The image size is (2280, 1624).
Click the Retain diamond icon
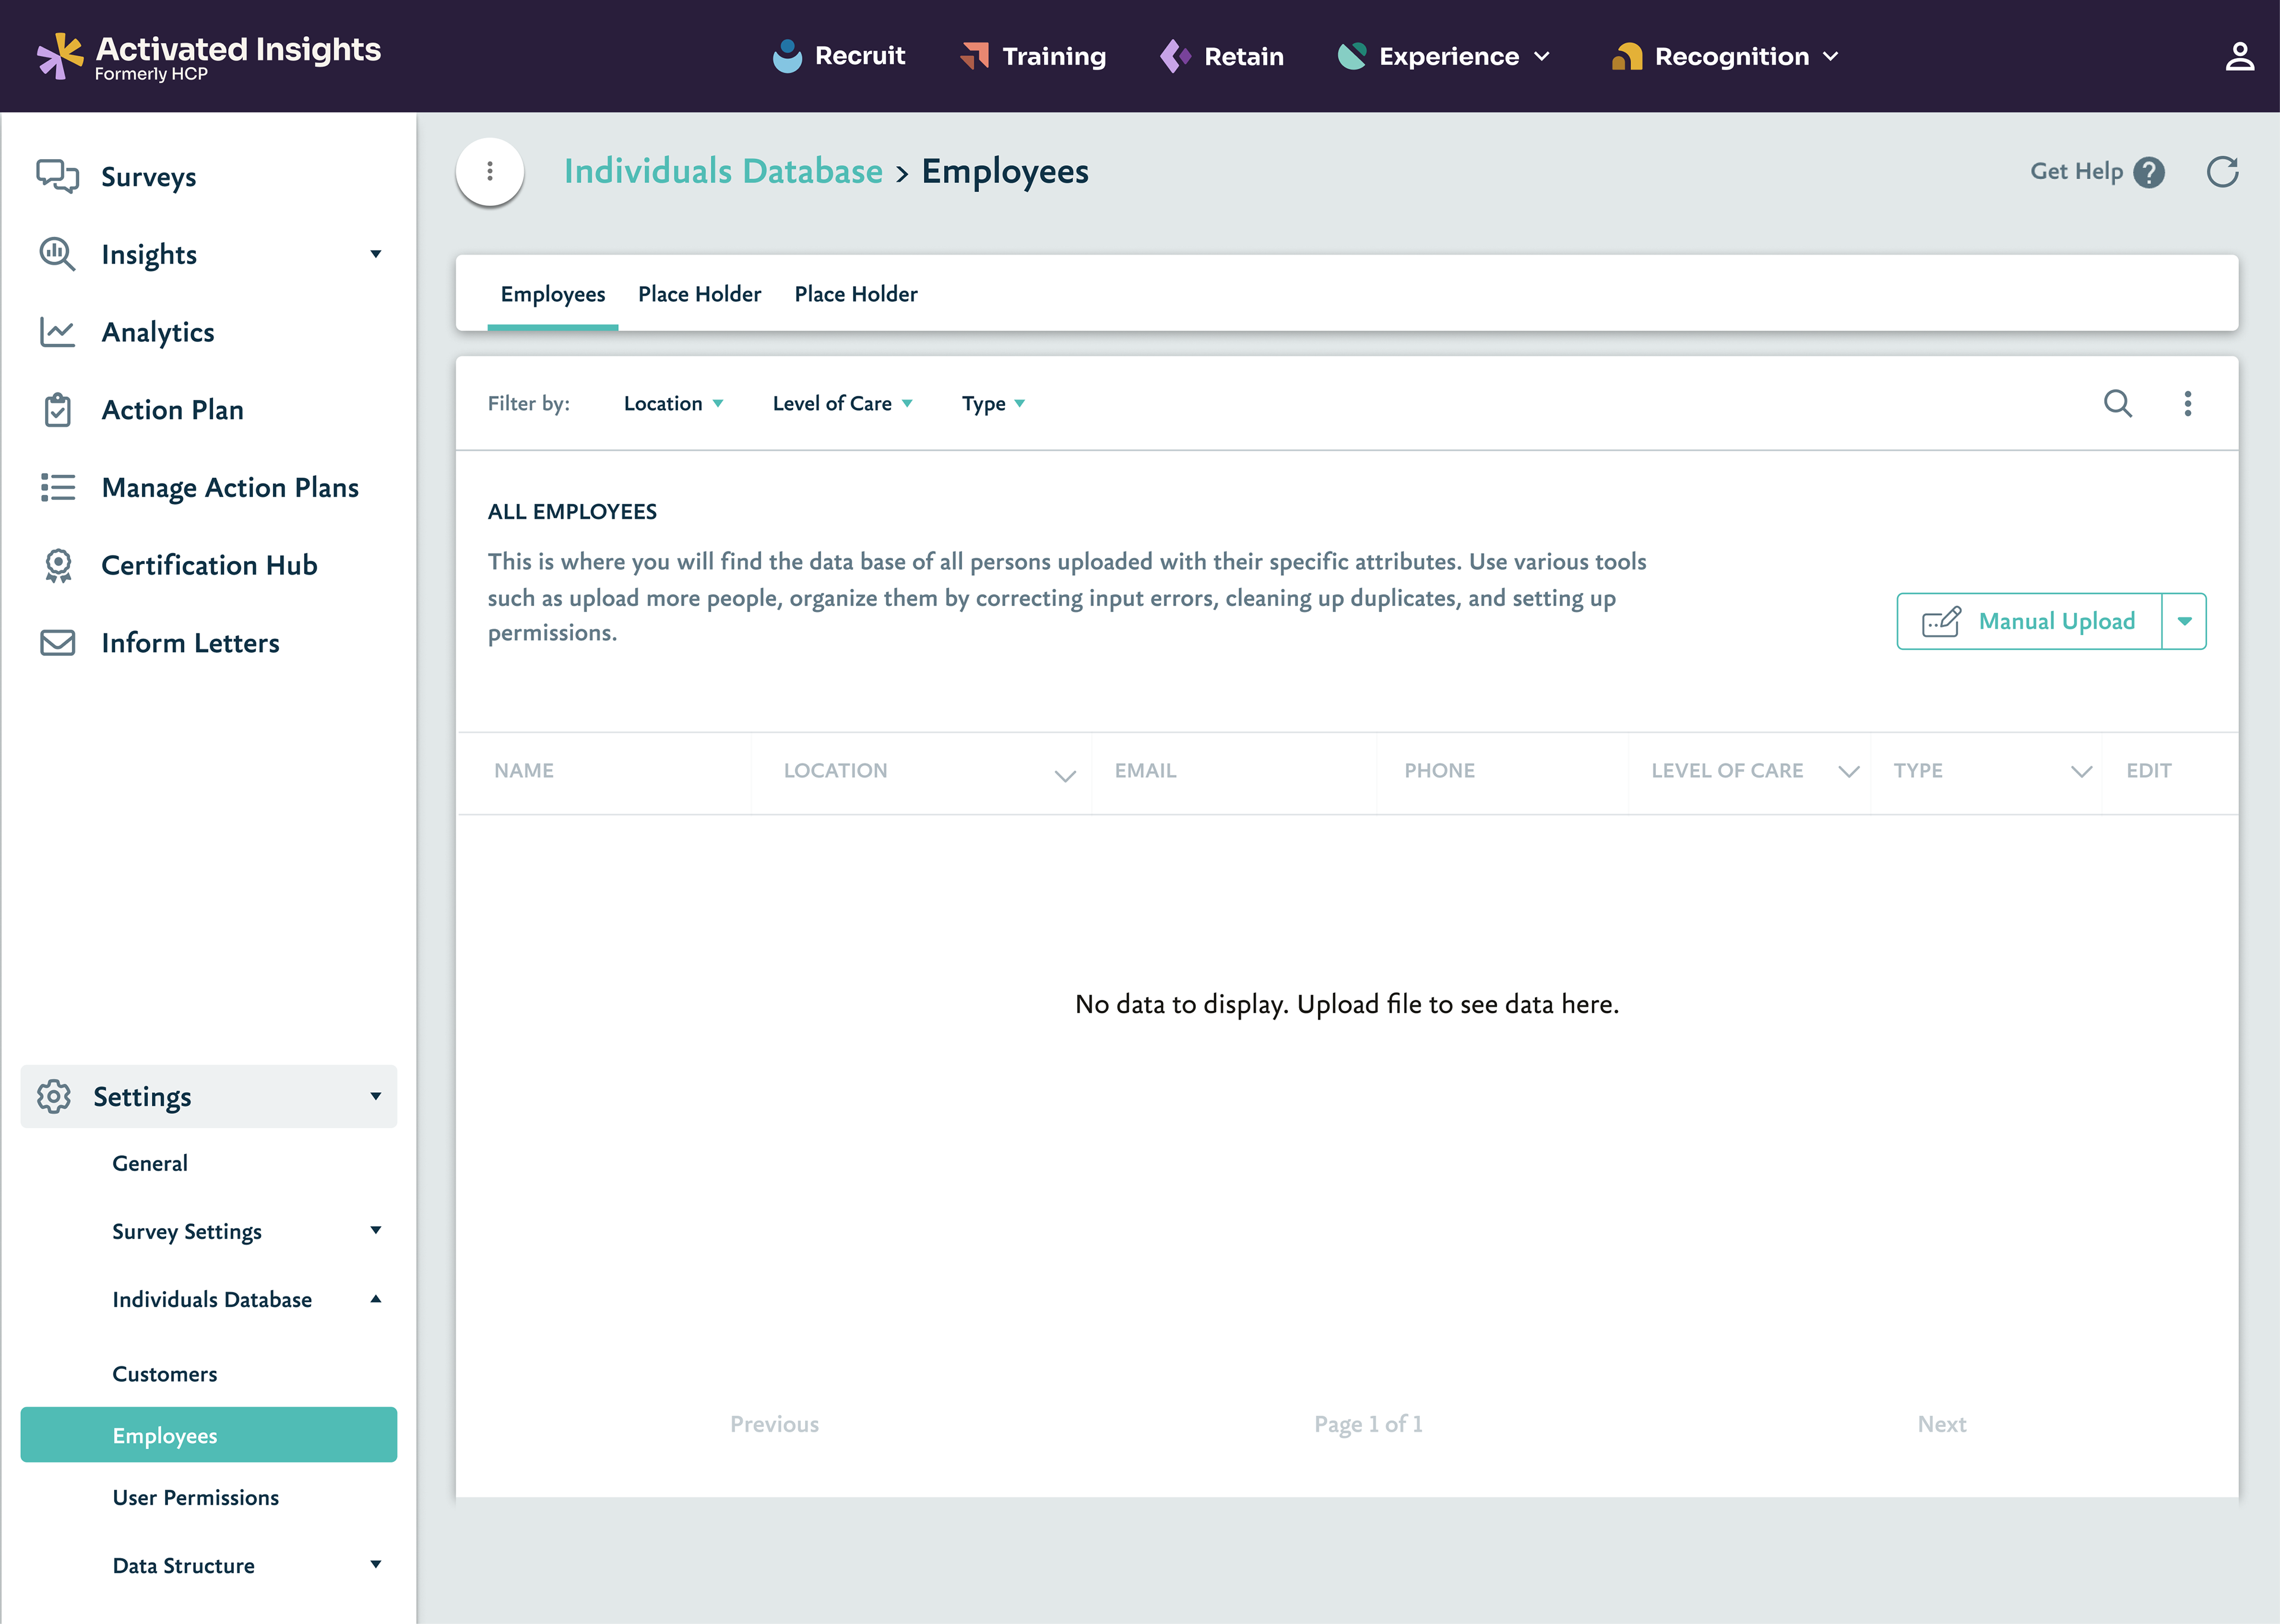pyautogui.click(x=1175, y=56)
